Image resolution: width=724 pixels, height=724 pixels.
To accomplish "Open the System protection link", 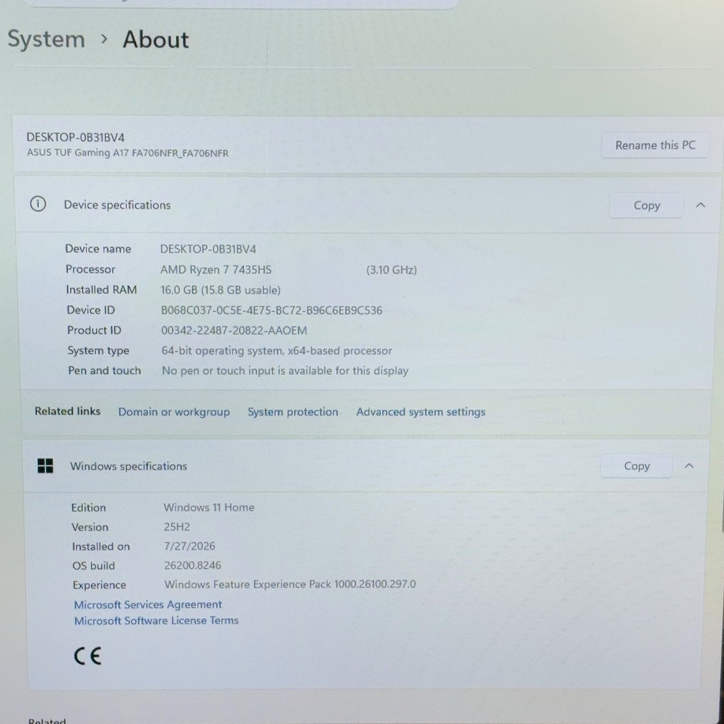I will click(293, 412).
